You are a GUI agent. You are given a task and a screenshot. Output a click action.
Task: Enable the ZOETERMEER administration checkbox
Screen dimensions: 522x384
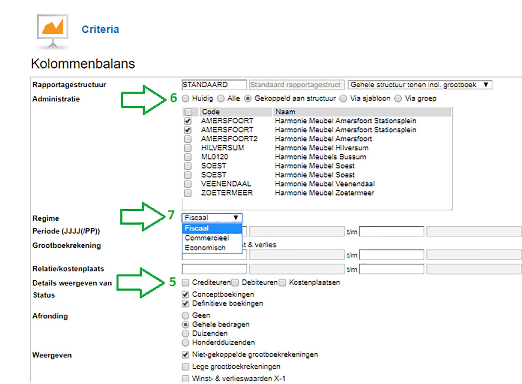pos(188,193)
